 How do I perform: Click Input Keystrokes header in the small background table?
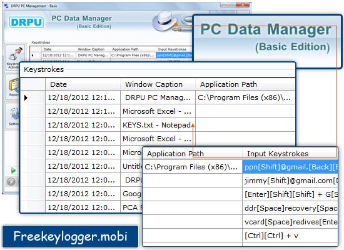pos(174,49)
